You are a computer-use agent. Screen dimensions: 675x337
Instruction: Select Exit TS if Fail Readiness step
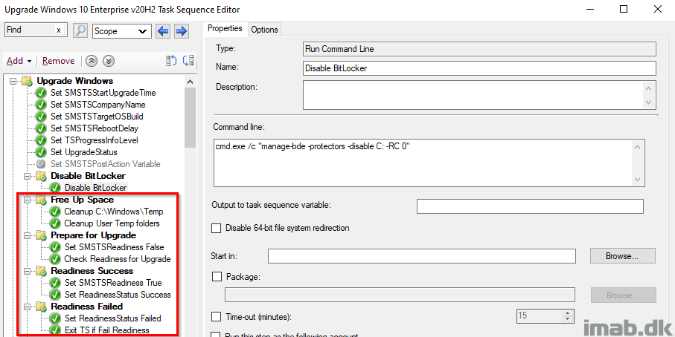(106, 330)
